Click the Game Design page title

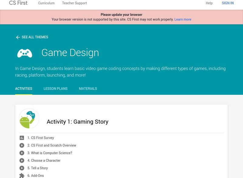point(70,53)
